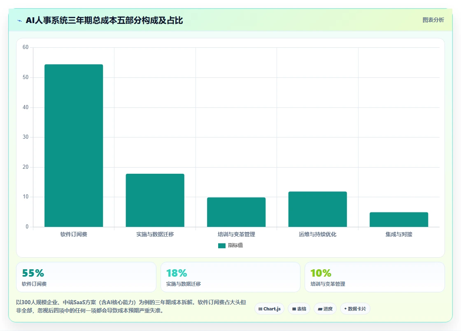This screenshot has width=461, height=331.
Task: Click the y-axis value 30
Action: [26, 137]
